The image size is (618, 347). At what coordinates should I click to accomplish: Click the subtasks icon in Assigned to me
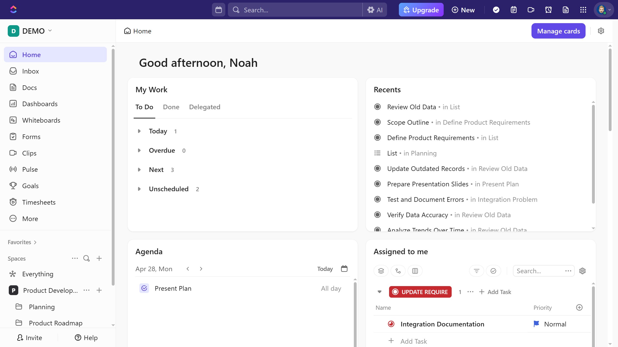pos(398,271)
